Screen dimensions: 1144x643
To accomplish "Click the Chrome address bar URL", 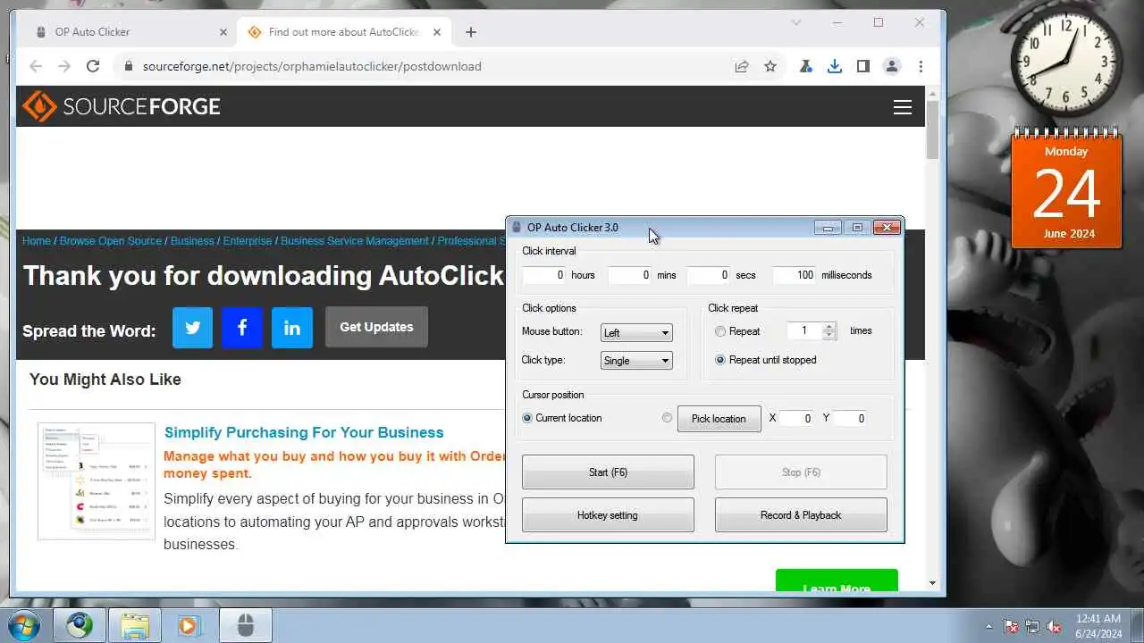I will [312, 66].
